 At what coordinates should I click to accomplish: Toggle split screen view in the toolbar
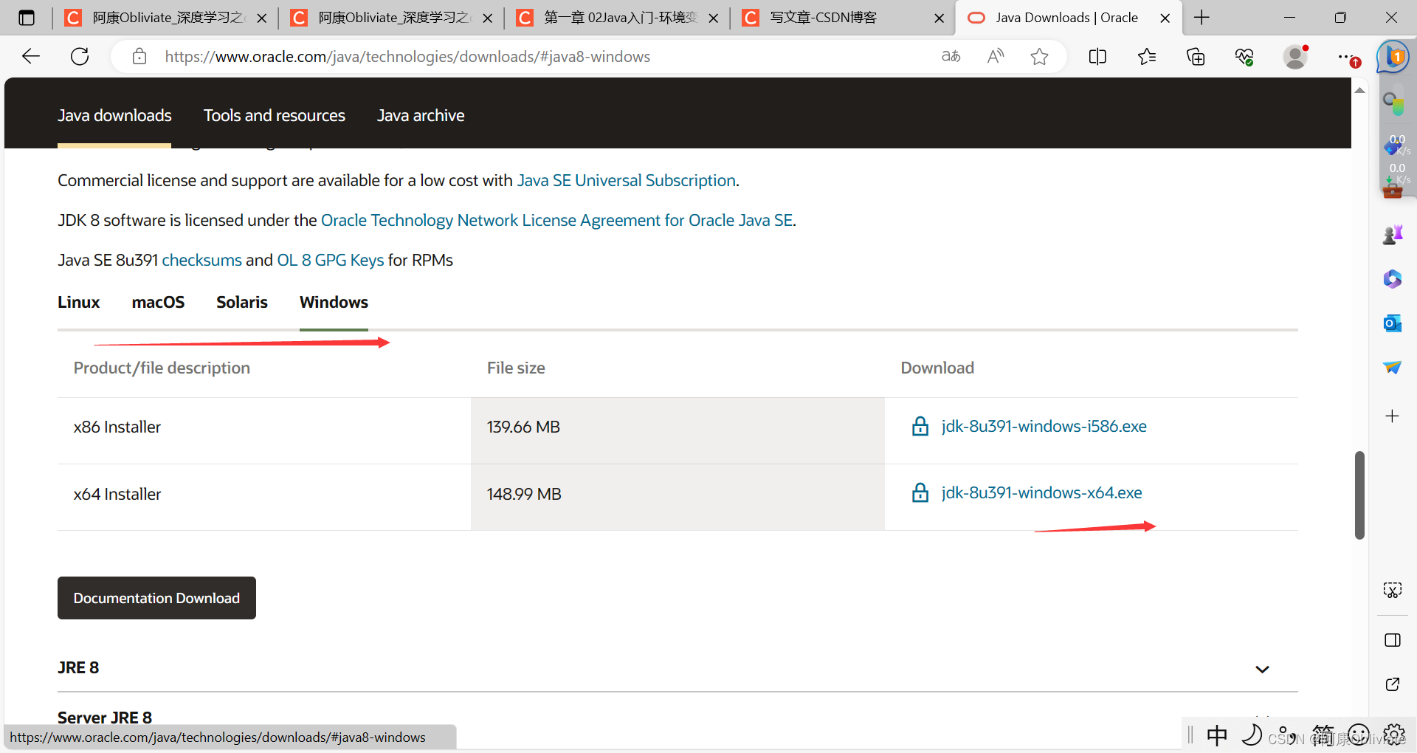[x=1097, y=56]
